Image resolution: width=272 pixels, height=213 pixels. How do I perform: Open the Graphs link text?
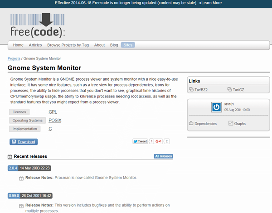coord(240,124)
